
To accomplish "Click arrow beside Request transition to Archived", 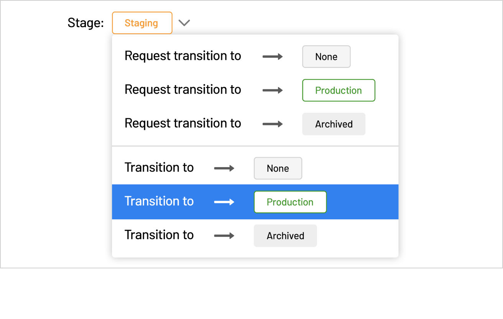I will coord(273,124).
